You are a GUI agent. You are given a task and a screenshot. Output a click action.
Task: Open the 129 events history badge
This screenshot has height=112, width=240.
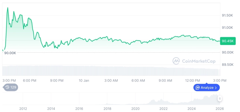pos(11,87)
